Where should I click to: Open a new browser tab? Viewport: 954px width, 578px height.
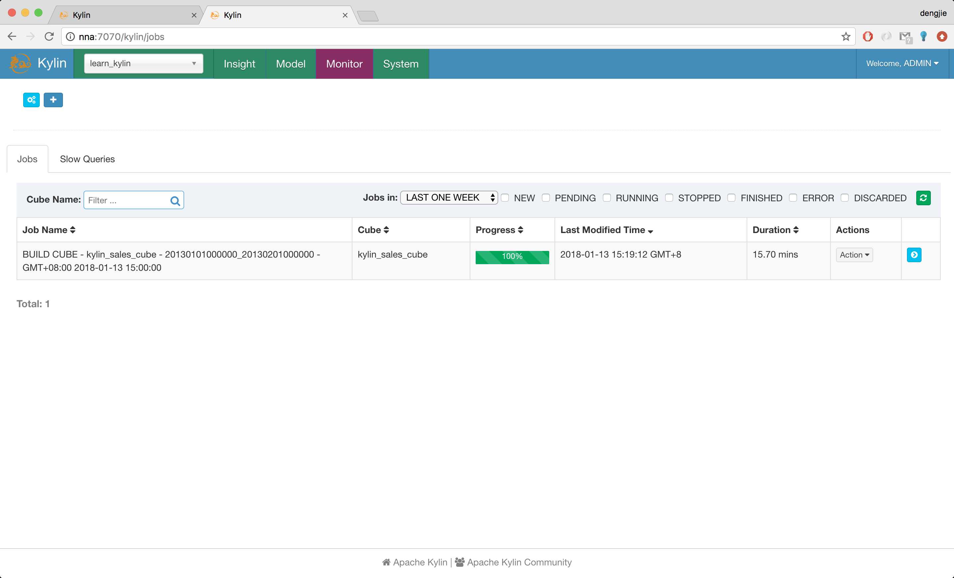tap(367, 16)
